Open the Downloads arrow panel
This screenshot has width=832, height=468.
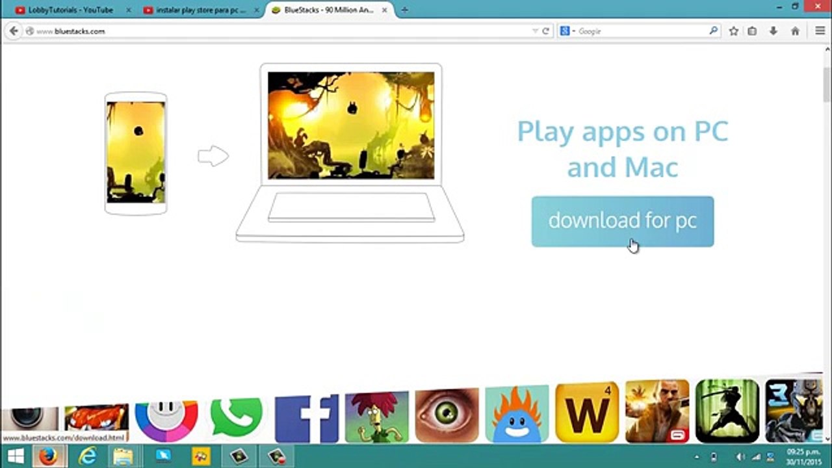click(773, 31)
